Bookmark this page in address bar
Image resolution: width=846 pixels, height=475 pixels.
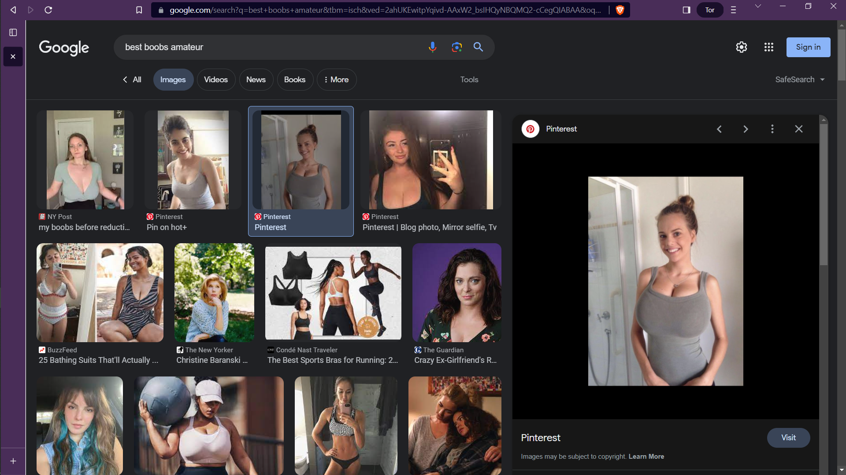point(139,10)
